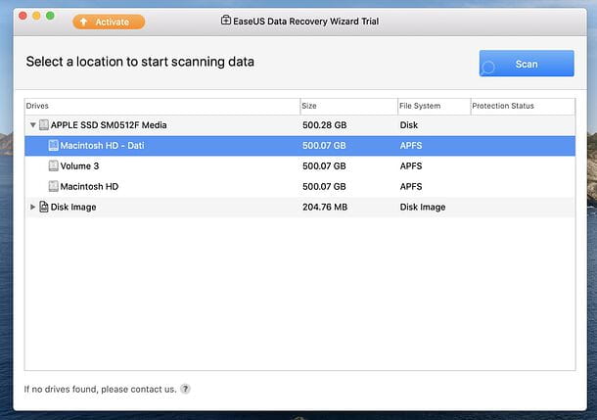Collapse the APPLE SSD SM0512F Media tree

[33, 125]
